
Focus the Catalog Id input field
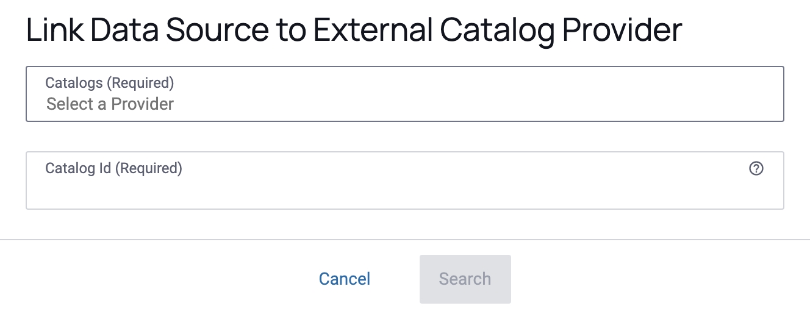(x=390, y=189)
